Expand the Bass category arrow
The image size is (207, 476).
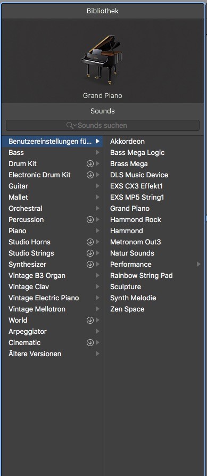point(97,152)
